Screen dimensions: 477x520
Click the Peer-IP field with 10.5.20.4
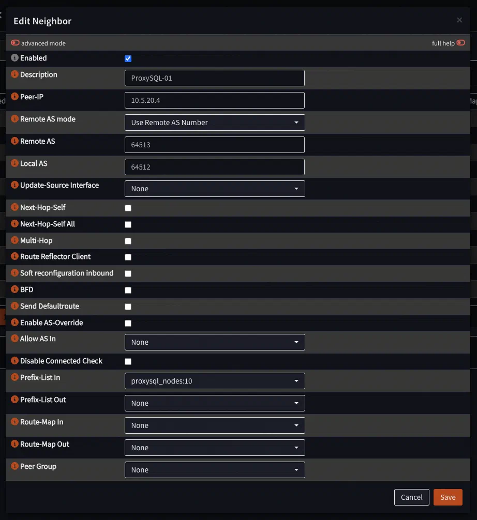point(214,100)
